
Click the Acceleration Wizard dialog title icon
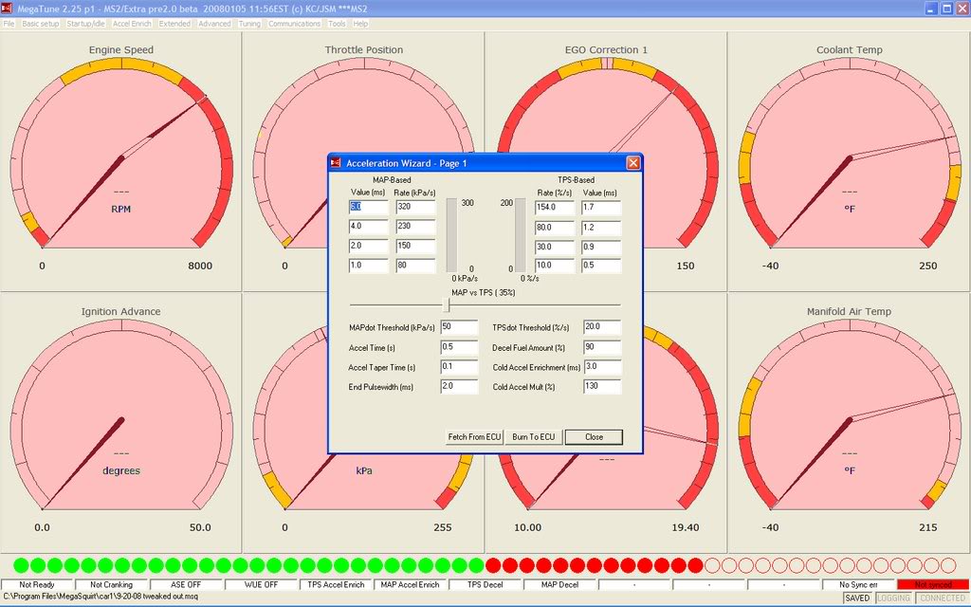pos(336,163)
